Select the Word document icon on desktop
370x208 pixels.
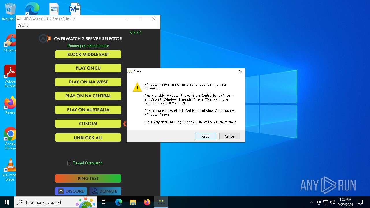tap(75, 9)
